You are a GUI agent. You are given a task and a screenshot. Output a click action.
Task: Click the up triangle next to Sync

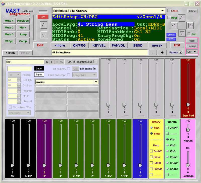point(44,25)
